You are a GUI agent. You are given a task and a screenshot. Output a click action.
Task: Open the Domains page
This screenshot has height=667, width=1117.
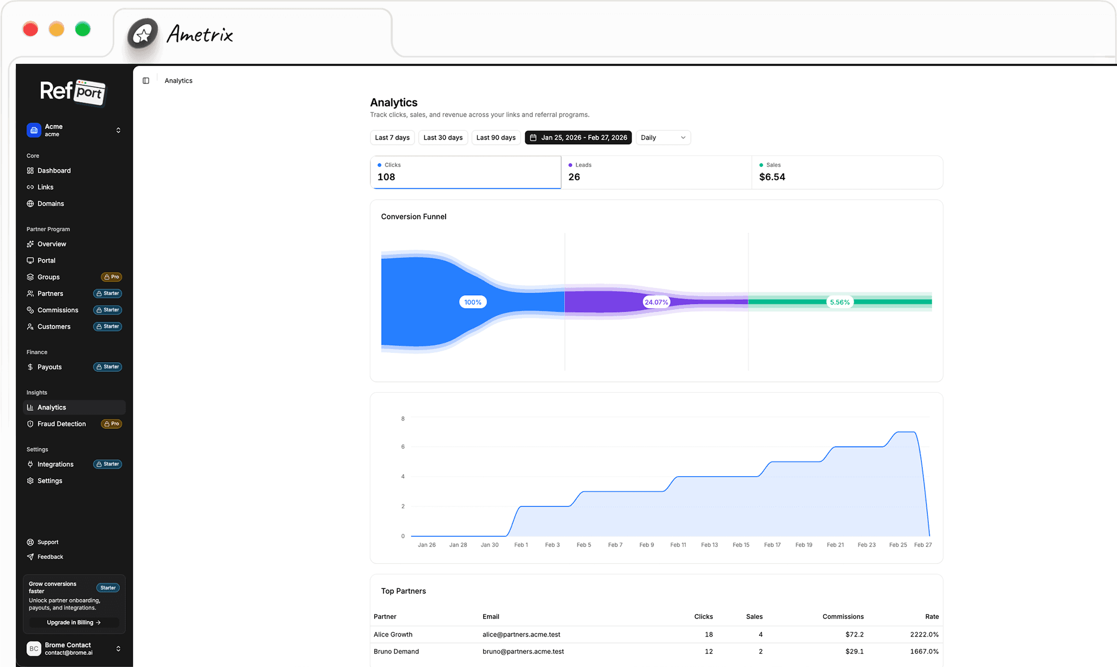pos(51,203)
